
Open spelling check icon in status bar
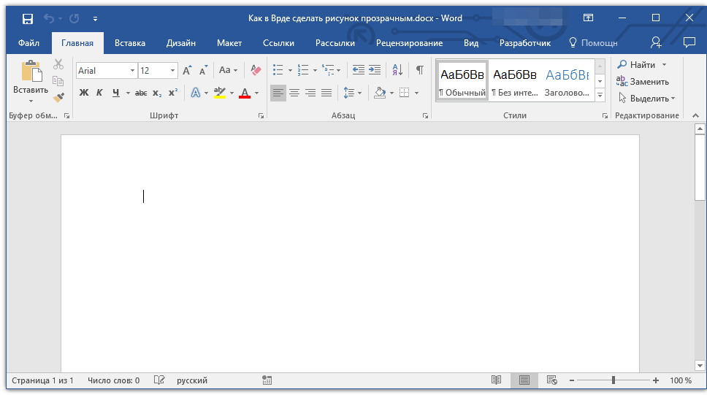pos(159,380)
